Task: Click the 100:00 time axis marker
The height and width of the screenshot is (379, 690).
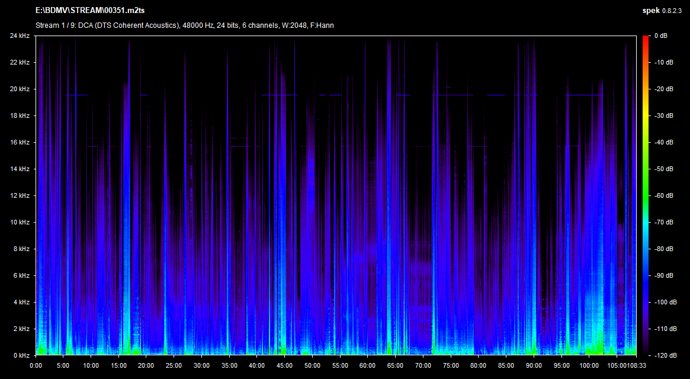Action: pos(588,365)
